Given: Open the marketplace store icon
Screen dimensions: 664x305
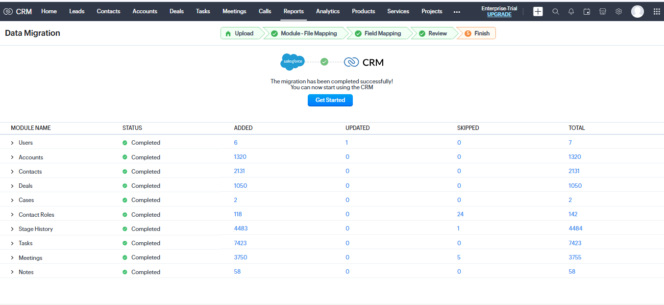Looking at the screenshot, I should point(603,11).
